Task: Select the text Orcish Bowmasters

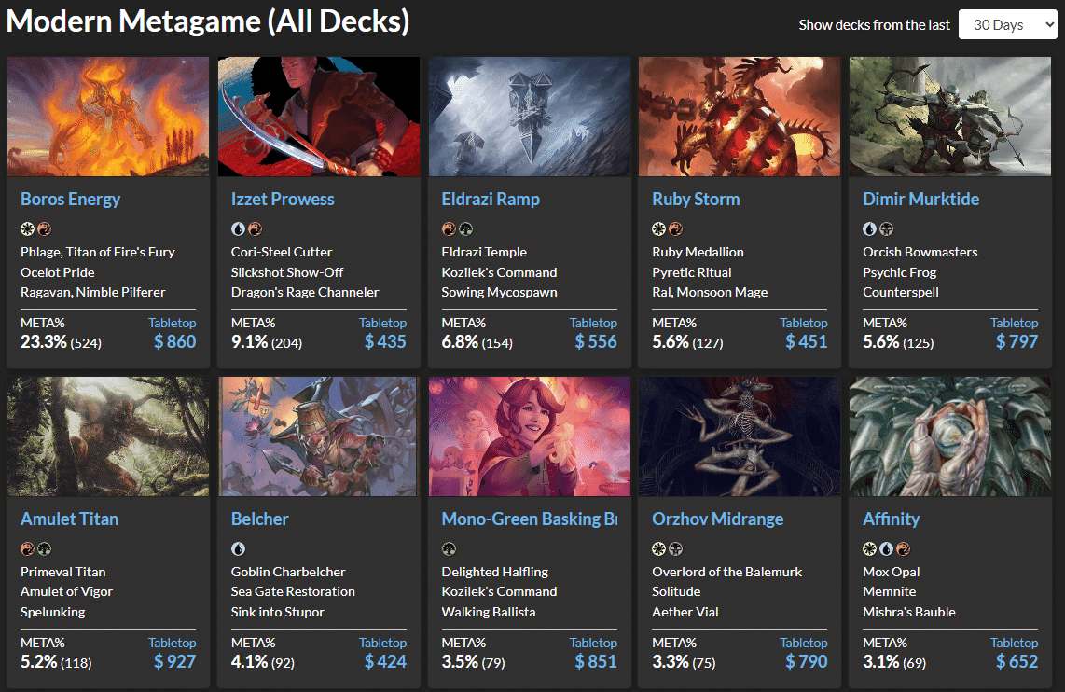Action: [920, 252]
